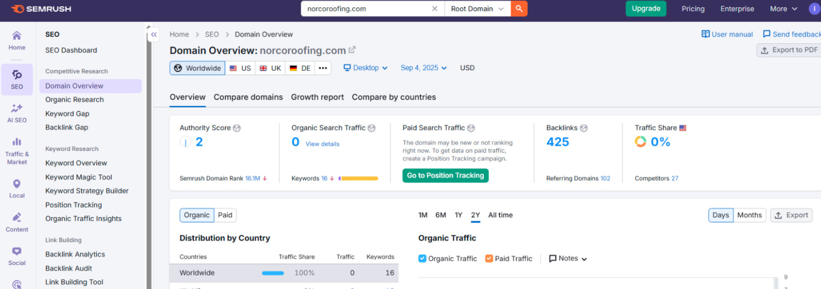Open the Desktop device dropdown
Viewport: 821px width, 289px height.
[x=365, y=68]
